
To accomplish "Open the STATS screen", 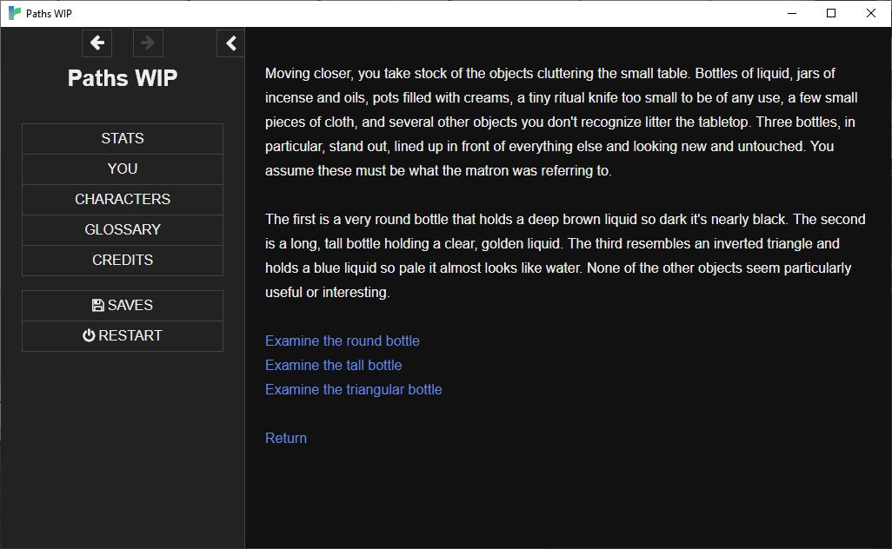I will coord(122,138).
